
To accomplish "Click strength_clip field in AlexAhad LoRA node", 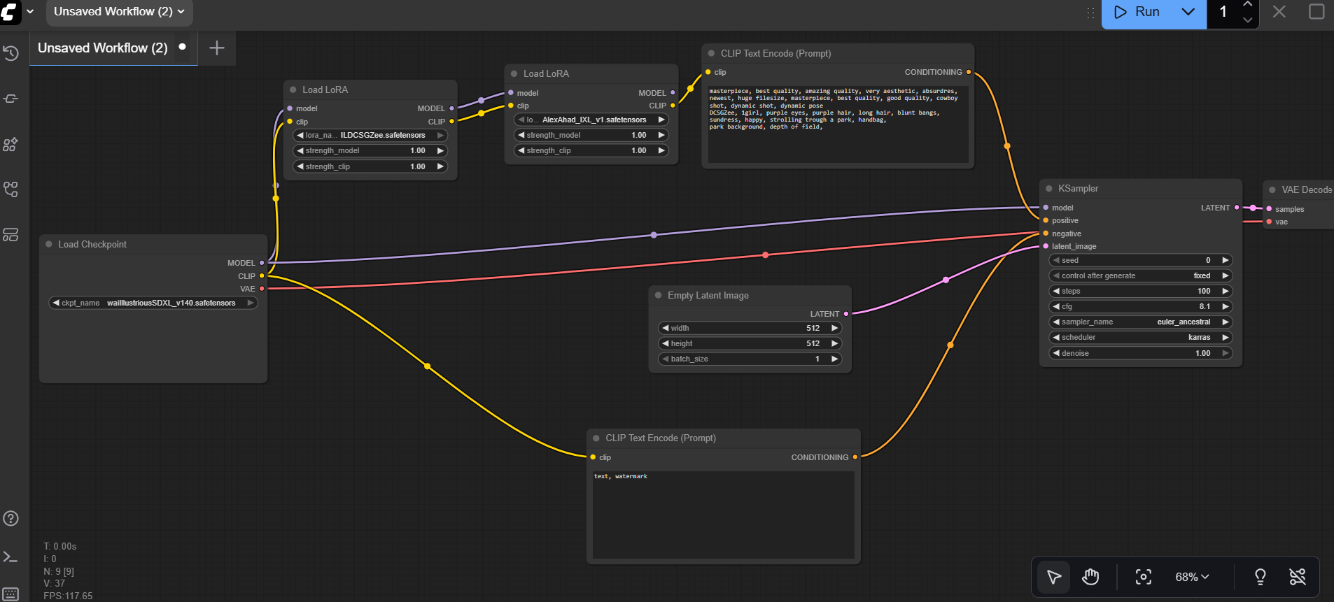I will click(591, 150).
